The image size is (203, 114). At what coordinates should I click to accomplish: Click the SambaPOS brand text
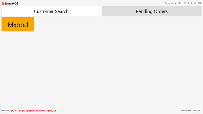(11, 4)
